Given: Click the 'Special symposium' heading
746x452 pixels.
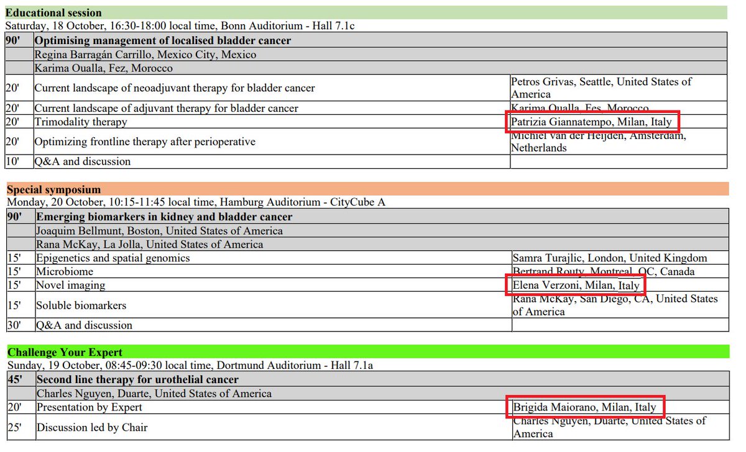Looking at the screenshot, I should [x=53, y=189].
